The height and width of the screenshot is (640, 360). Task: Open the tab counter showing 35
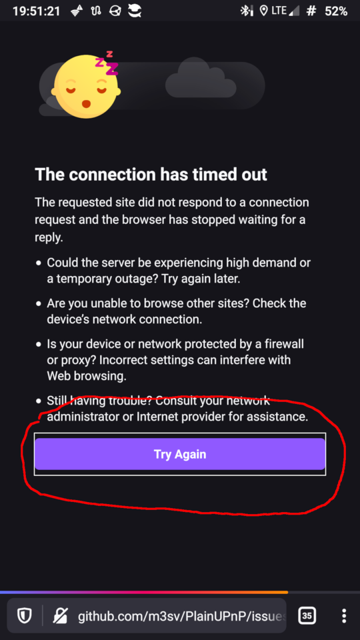pos(307,615)
